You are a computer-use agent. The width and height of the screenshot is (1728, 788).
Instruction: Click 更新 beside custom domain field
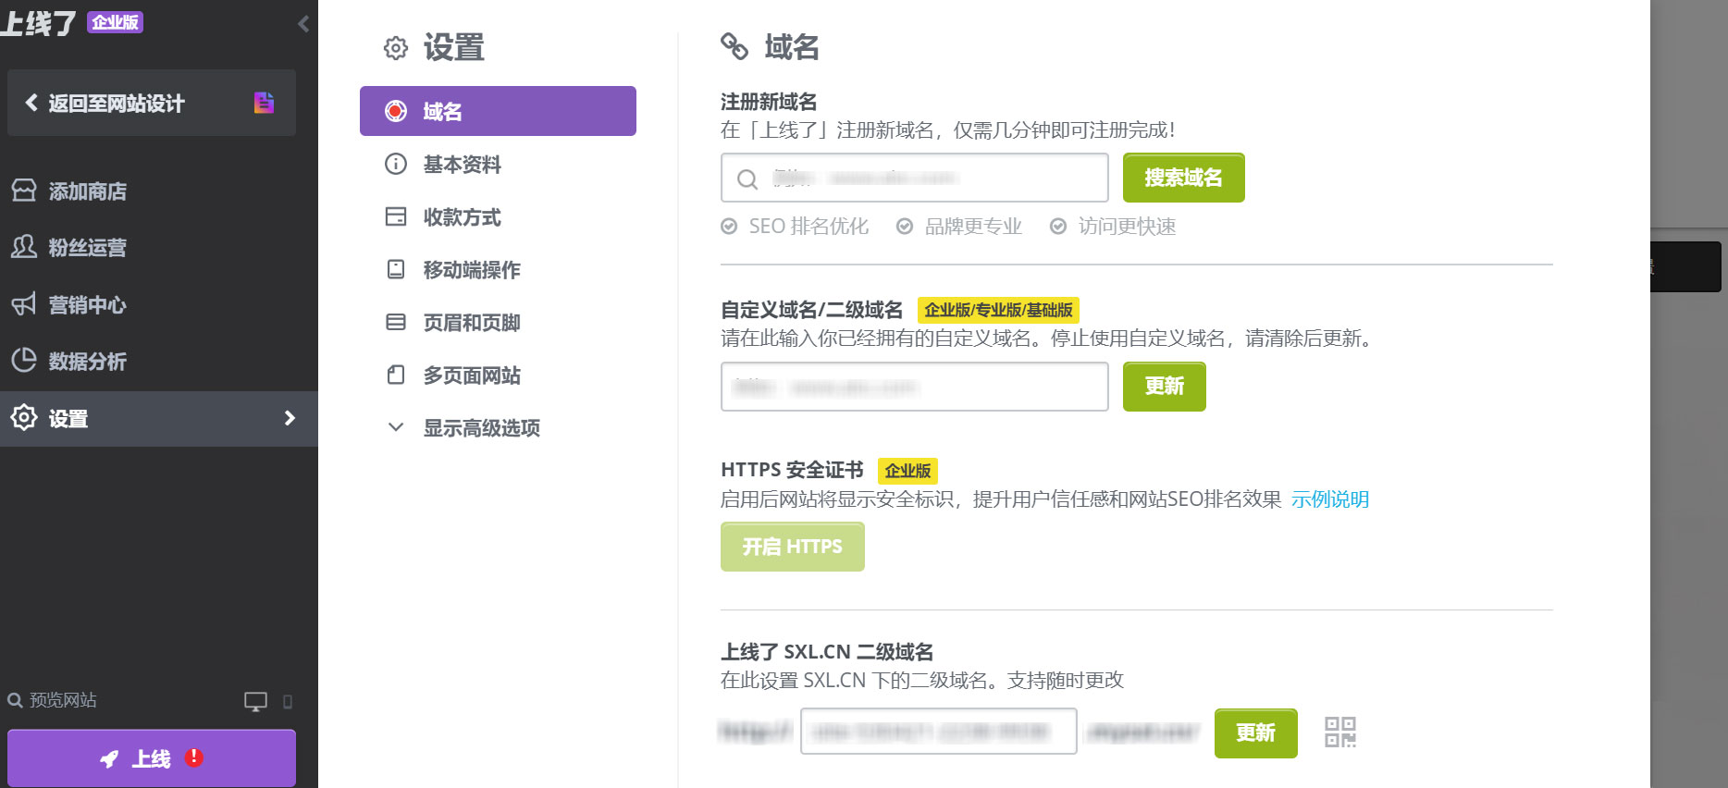pyautogui.click(x=1165, y=387)
